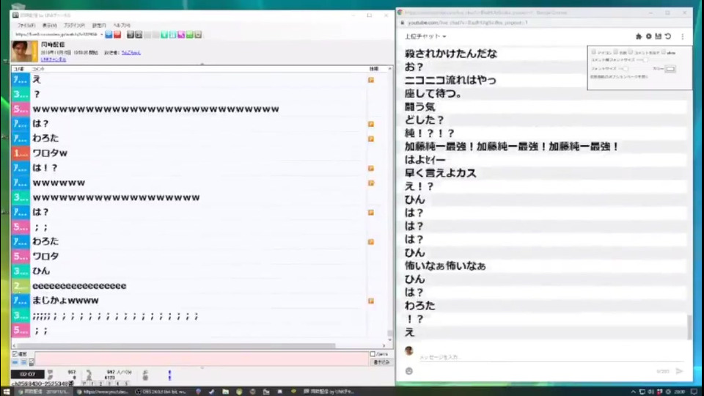
Task: Open the broadcaster name link りんごちゃん
Action: pos(131,53)
